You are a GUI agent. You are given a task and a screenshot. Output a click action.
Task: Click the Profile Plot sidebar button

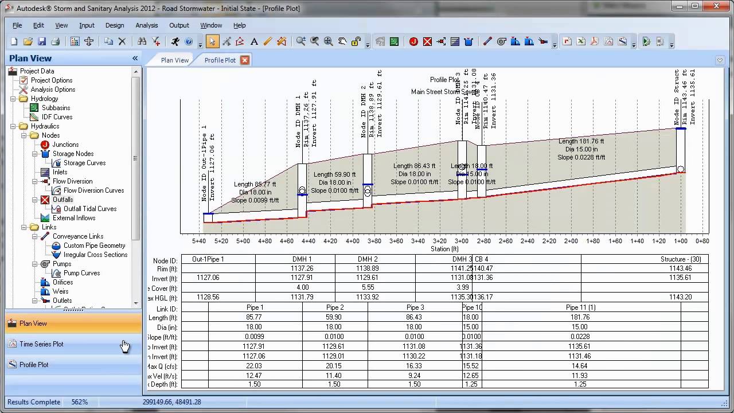[34, 365]
